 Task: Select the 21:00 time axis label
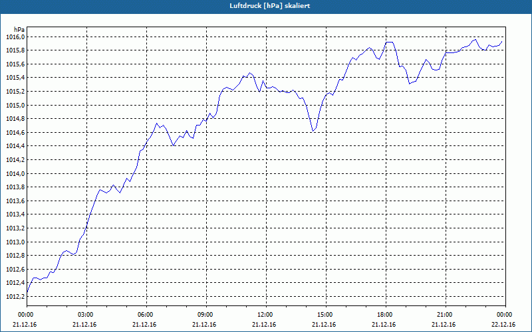pyautogui.click(x=446, y=315)
